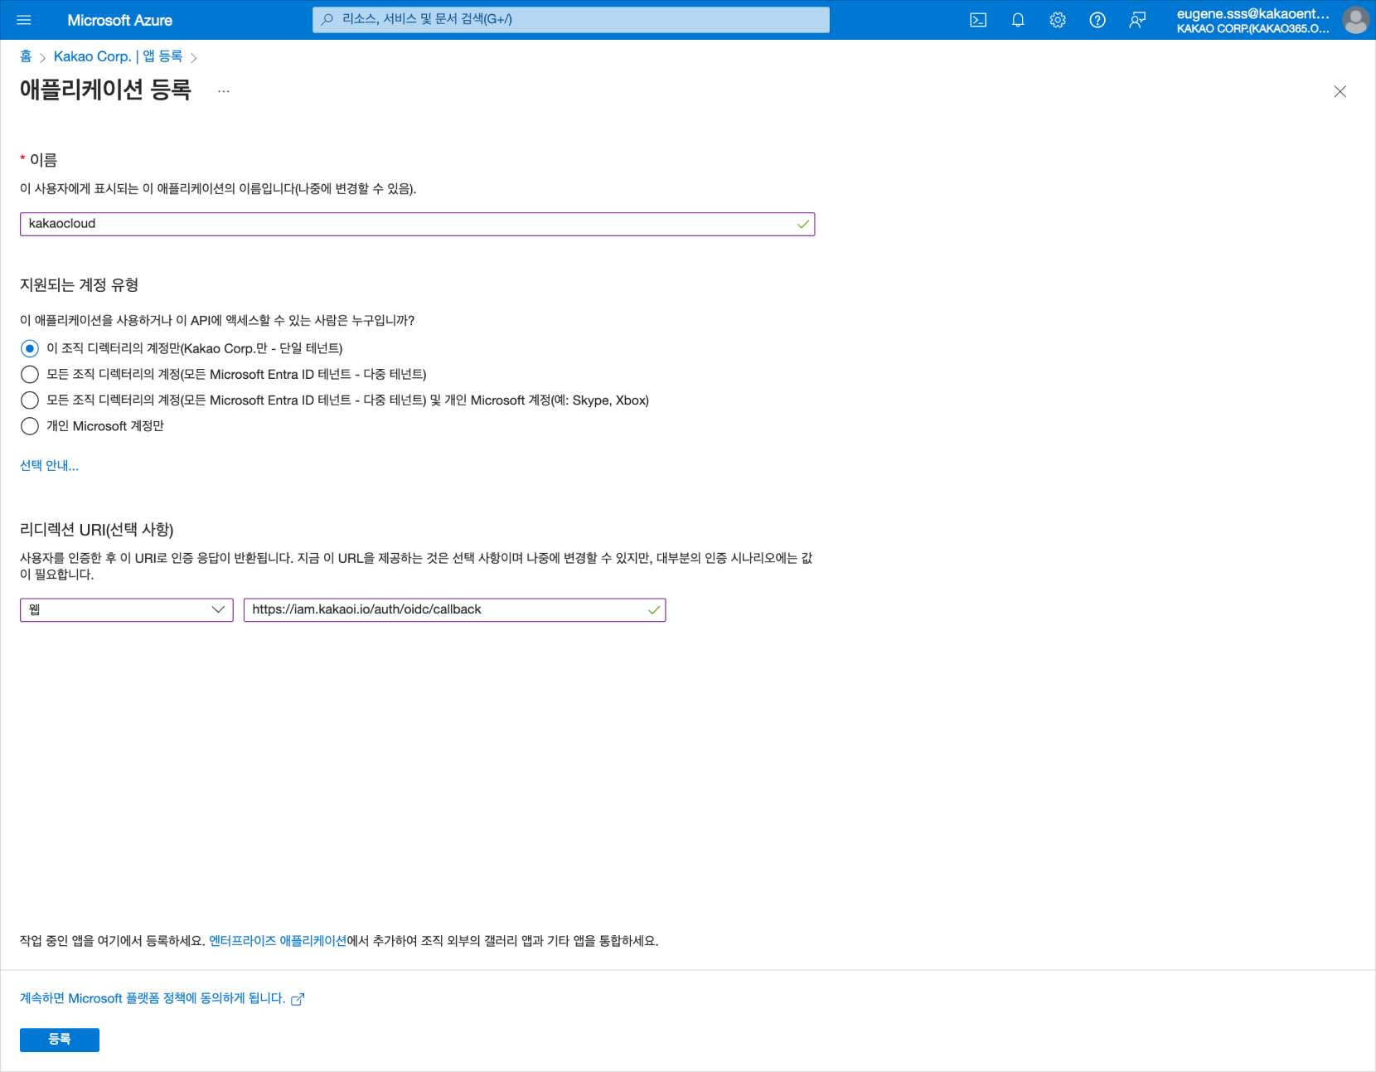Focus the resource search box
The image size is (1376, 1072).
[571, 19]
